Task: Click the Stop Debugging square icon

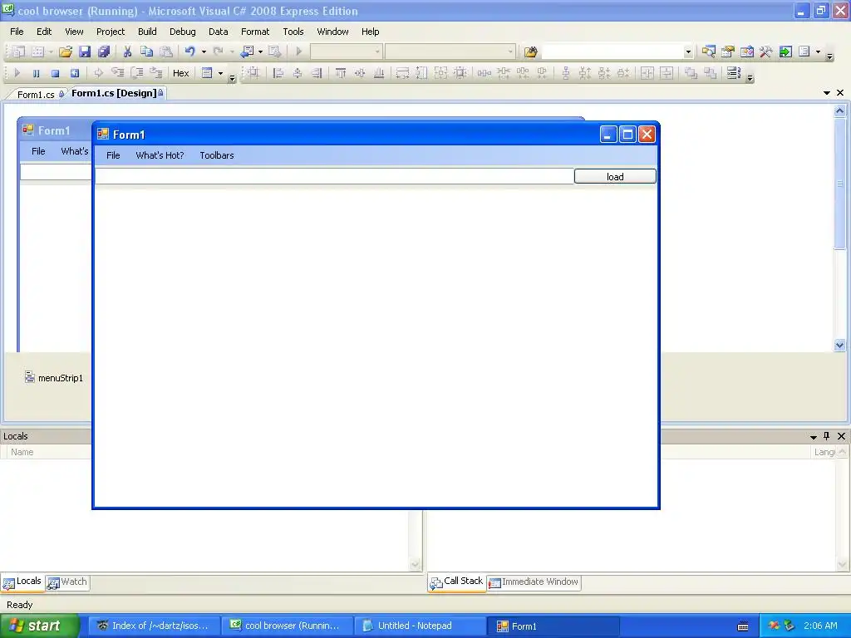Action: click(55, 73)
